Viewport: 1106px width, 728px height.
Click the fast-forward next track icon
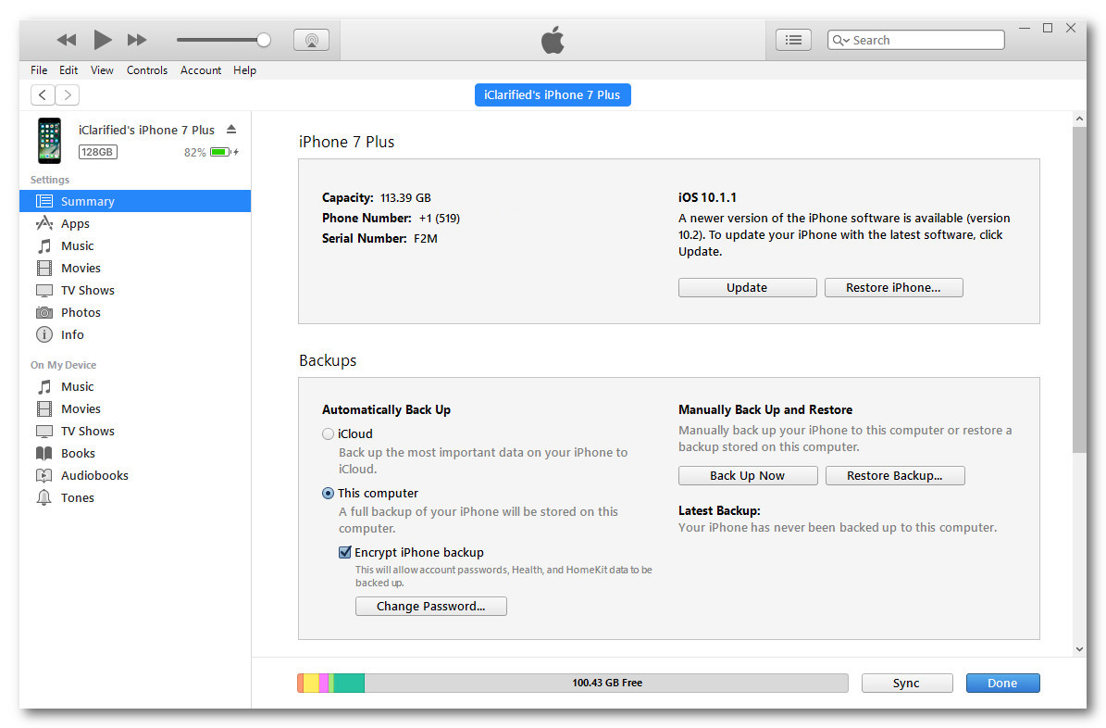[137, 40]
